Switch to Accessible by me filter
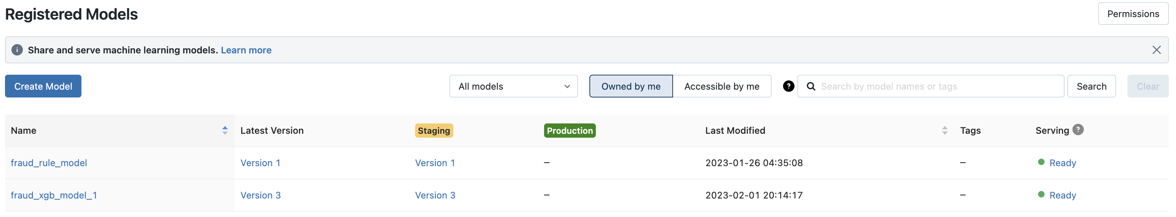Screen dimensions: 1176x217 pyautogui.click(x=721, y=86)
